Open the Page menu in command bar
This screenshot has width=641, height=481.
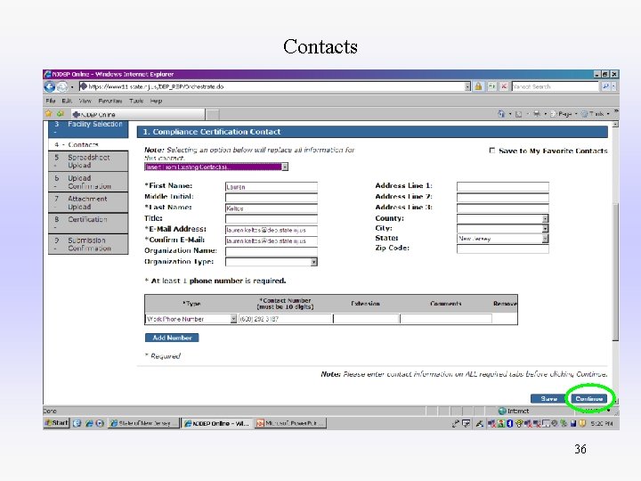564,114
